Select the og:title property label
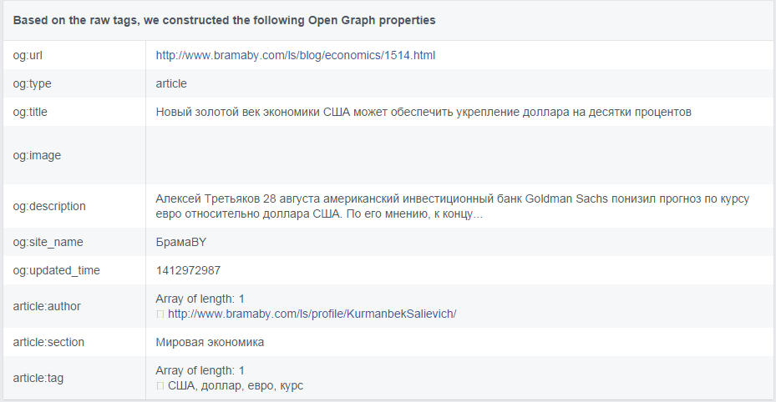The image size is (776, 402). tap(30, 112)
